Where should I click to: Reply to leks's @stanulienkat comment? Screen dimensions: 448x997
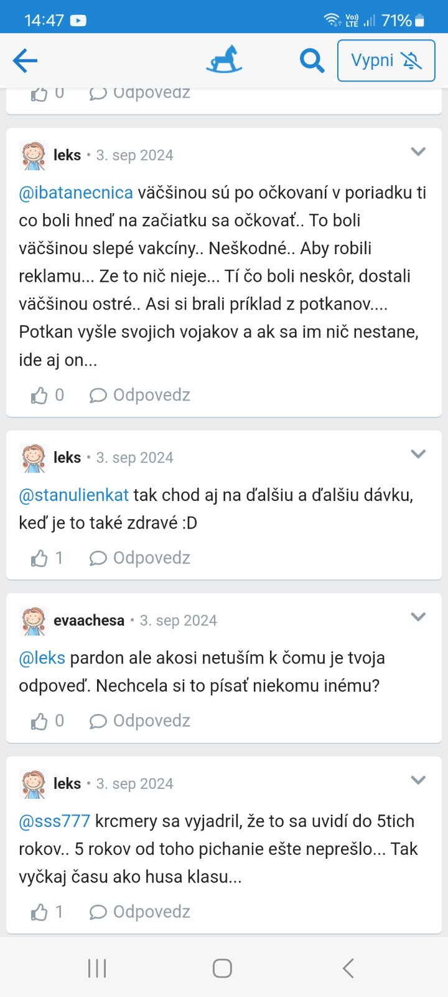click(x=140, y=558)
